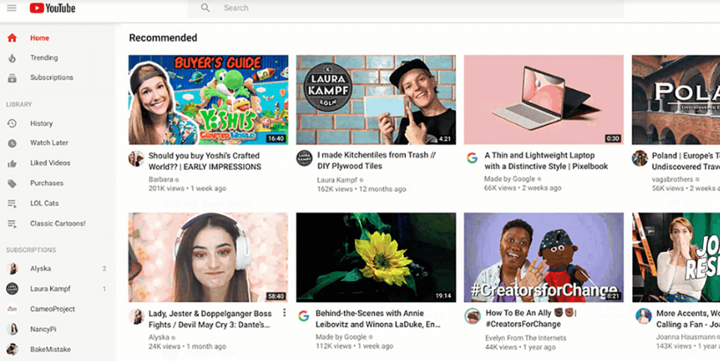Open Made by Google under Pixelbook video

point(510,179)
